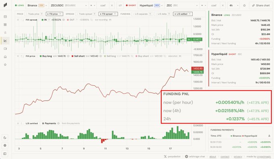Clear the short leg with its X

[222, 5]
